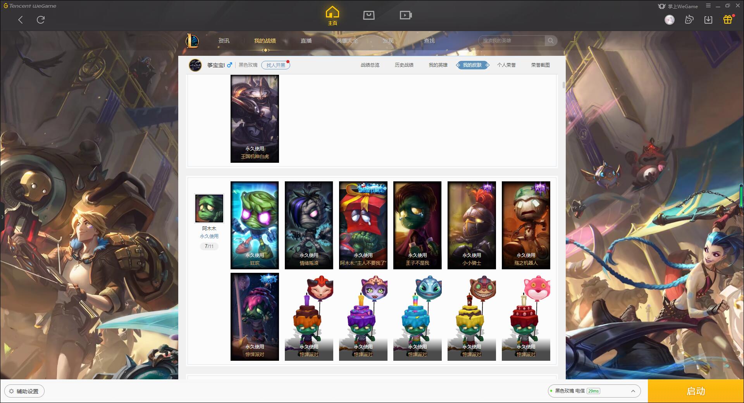
Task: Open the 惊悚派对 orange cake chroma card
Action: tap(309, 317)
